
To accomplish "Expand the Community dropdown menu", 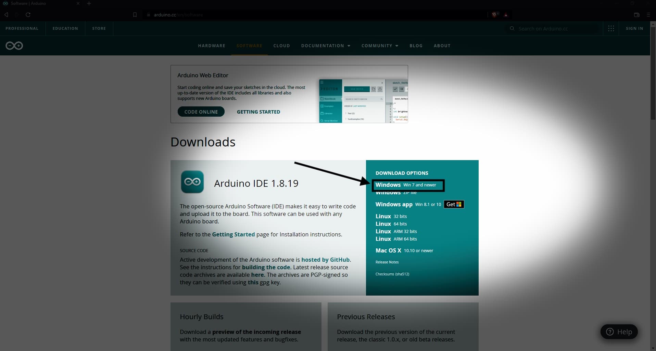I will 380,45.
